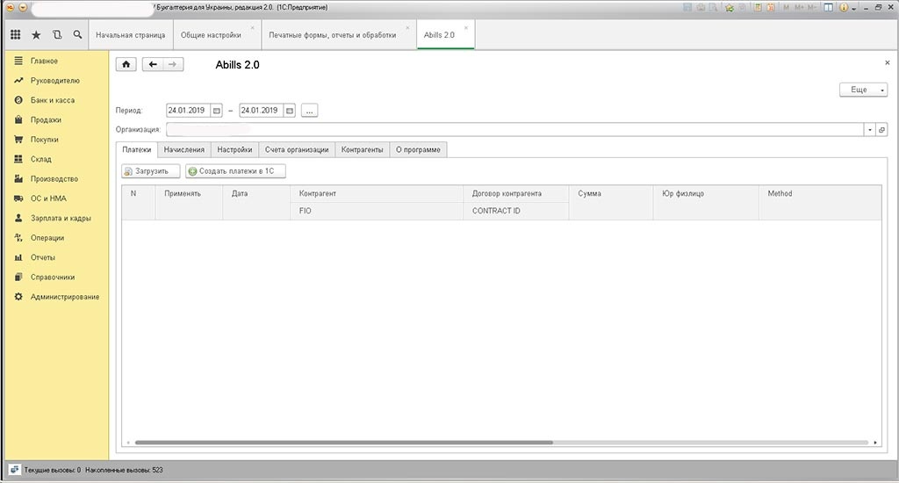The height and width of the screenshot is (483, 899).
Task: Switch to the Начисления tab
Action: [183, 149]
